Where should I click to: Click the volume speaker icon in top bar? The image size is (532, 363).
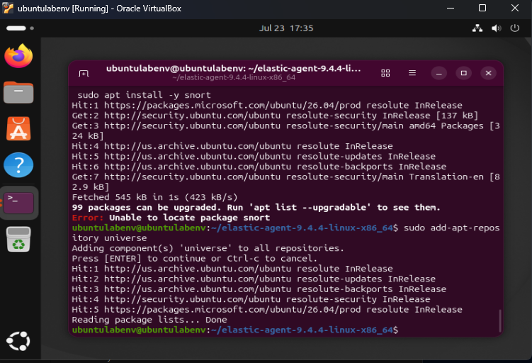[496, 28]
